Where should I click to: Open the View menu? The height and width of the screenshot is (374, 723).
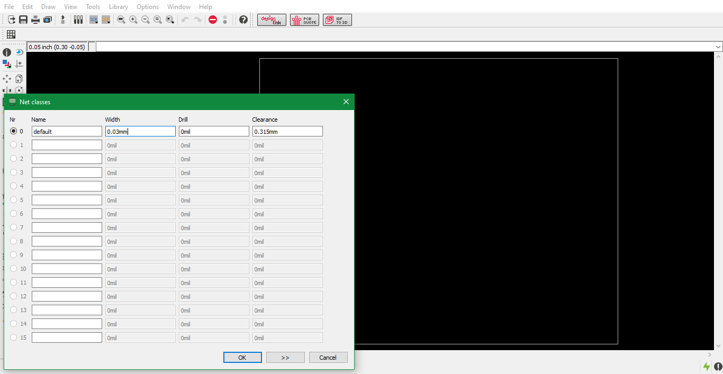pos(70,7)
